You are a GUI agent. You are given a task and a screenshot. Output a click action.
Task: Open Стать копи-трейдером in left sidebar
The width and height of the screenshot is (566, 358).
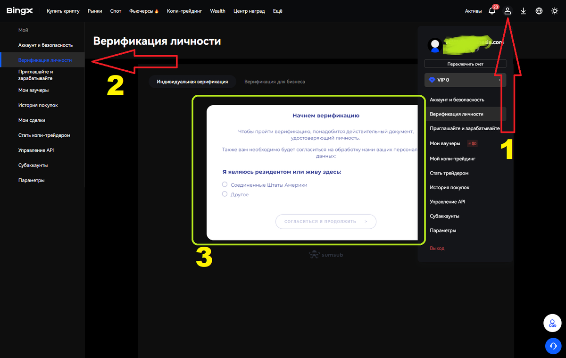point(44,135)
